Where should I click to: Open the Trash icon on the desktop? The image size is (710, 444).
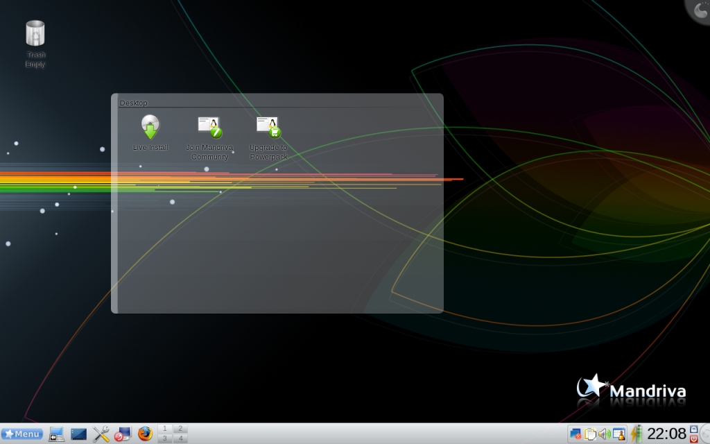tap(35, 33)
